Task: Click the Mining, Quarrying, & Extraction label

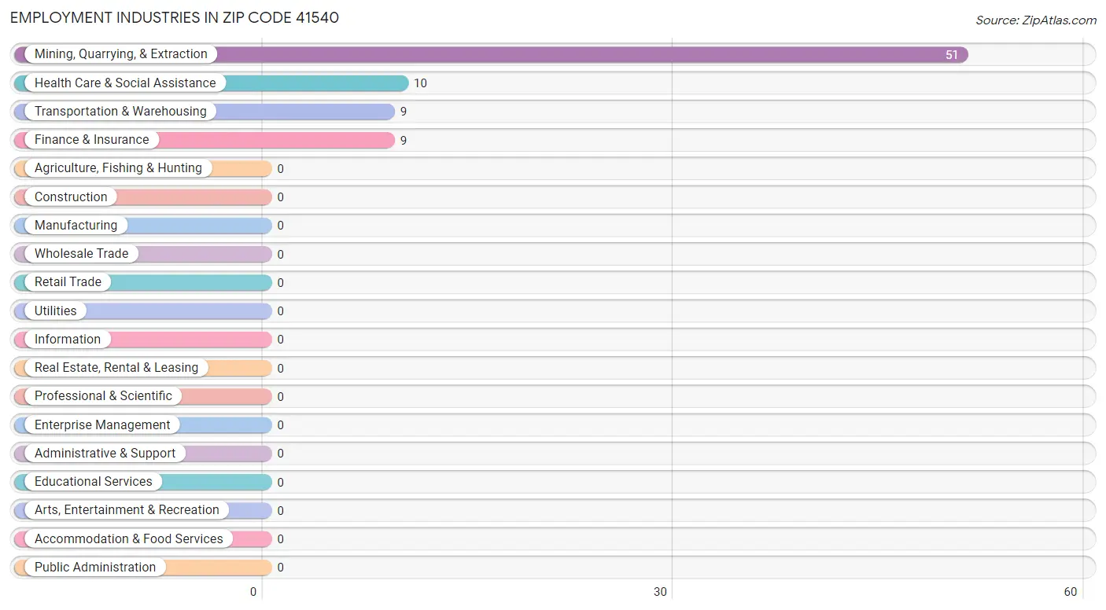Action: tap(121, 54)
